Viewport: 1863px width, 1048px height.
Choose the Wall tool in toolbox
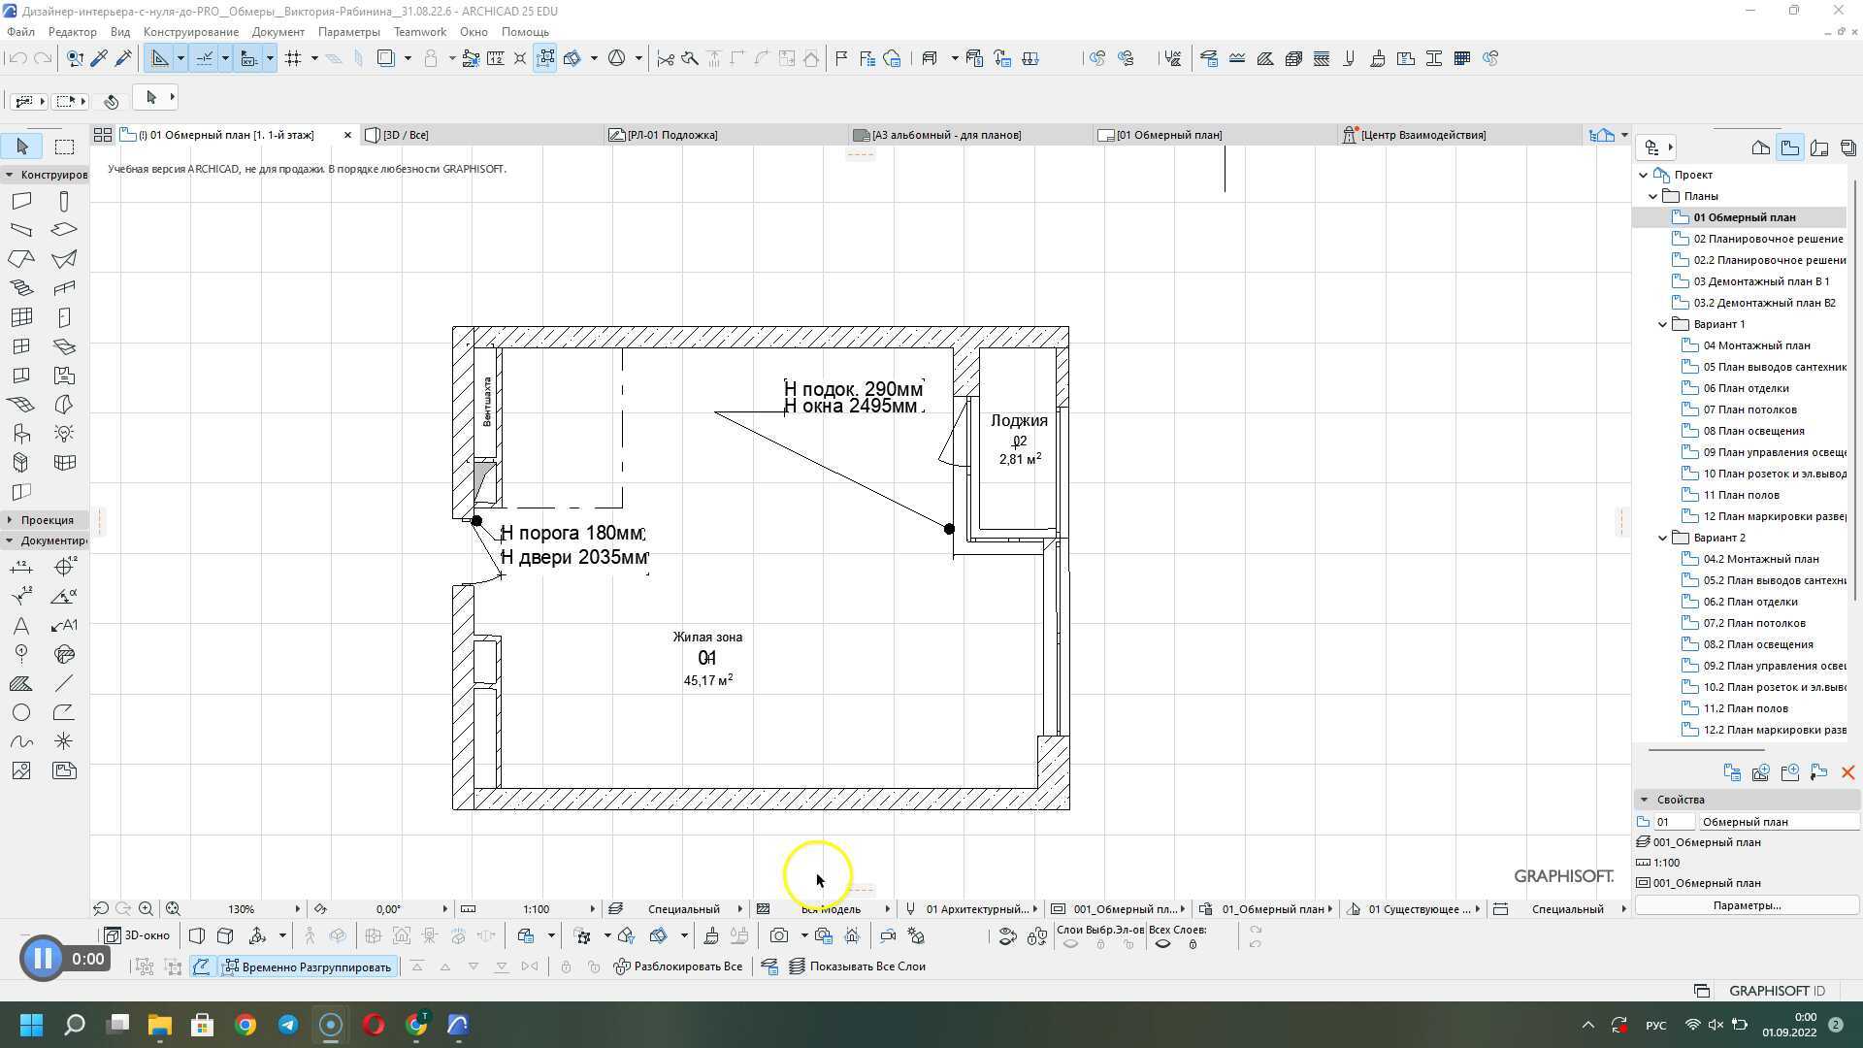pyautogui.click(x=21, y=201)
